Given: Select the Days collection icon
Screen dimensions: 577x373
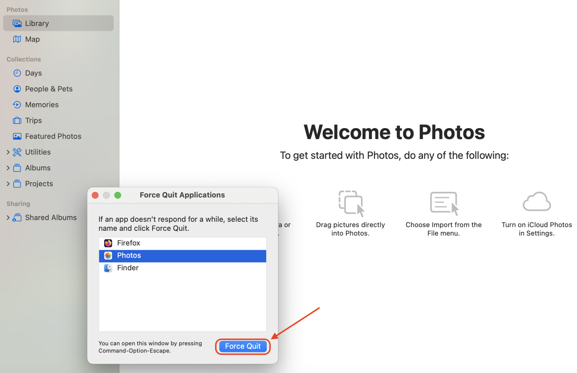Looking at the screenshot, I should coord(17,73).
